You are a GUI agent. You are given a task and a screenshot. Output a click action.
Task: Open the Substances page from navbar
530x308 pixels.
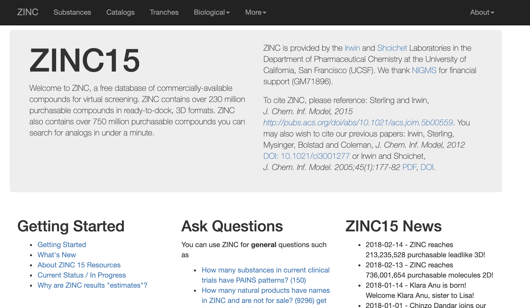click(x=72, y=12)
